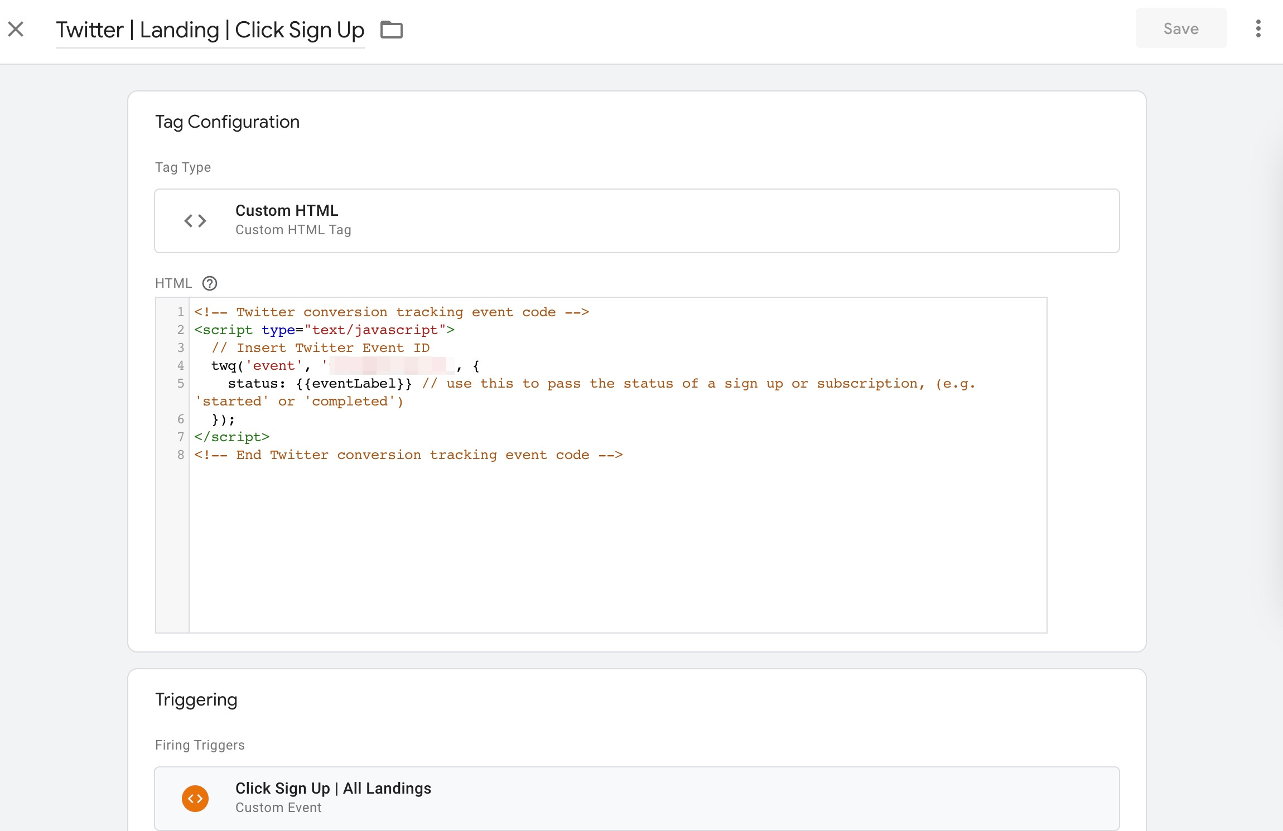
Task: Open the three-dot more actions menu
Action: [x=1258, y=28]
